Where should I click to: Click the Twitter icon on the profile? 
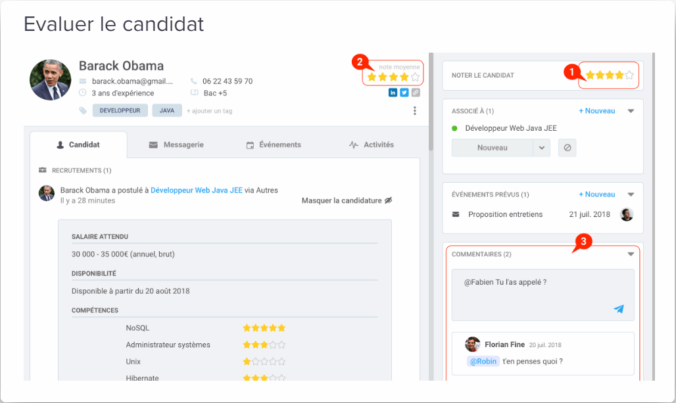coord(403,93)
